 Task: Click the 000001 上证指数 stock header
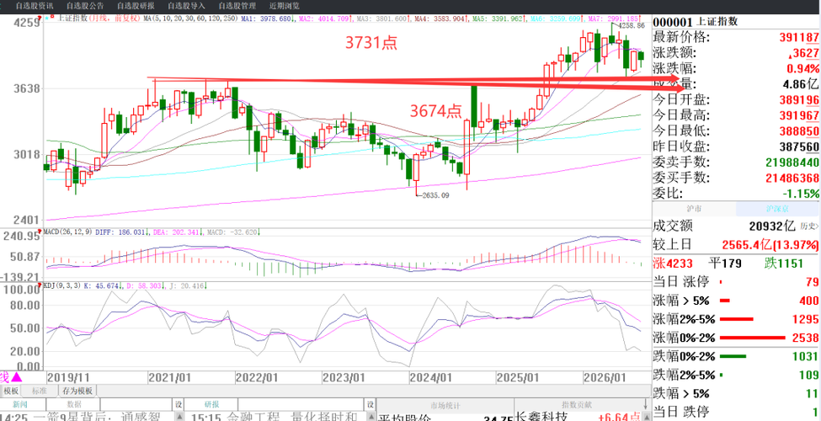point(696,22)
